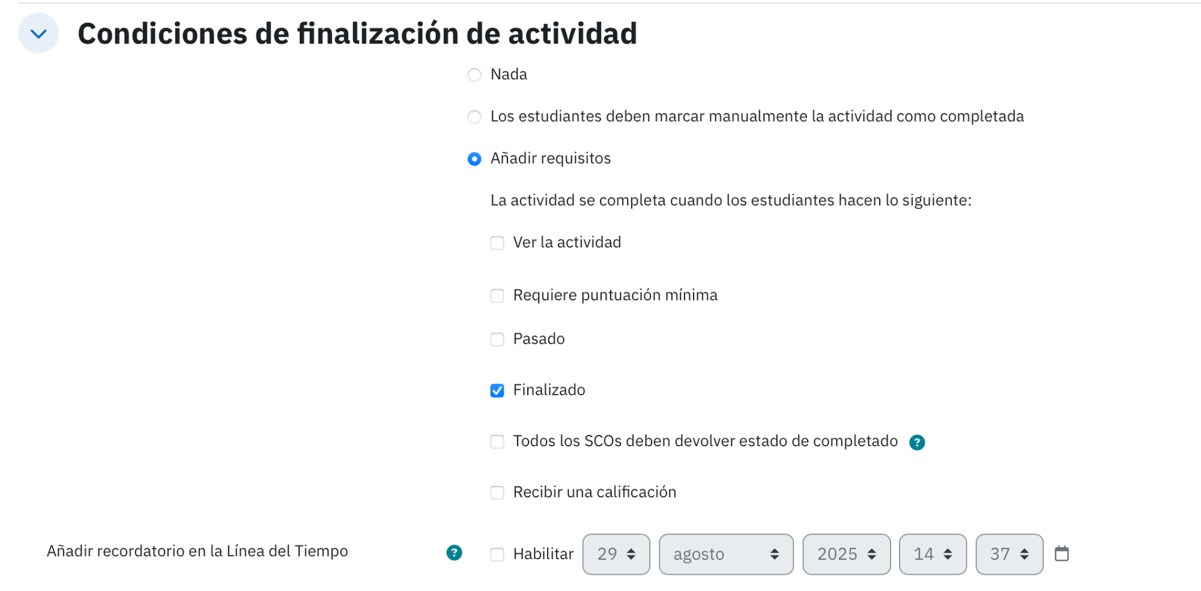The height and width of the screenshot is (591, 1201).
Task: Check the Pasado checkbox
Action: (497, 340)
